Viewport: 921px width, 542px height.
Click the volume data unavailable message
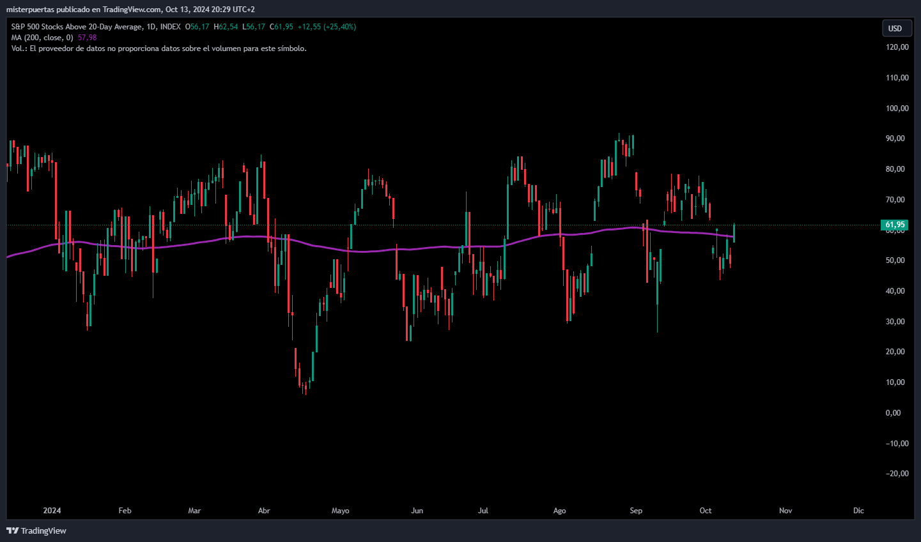click(159, 49)
